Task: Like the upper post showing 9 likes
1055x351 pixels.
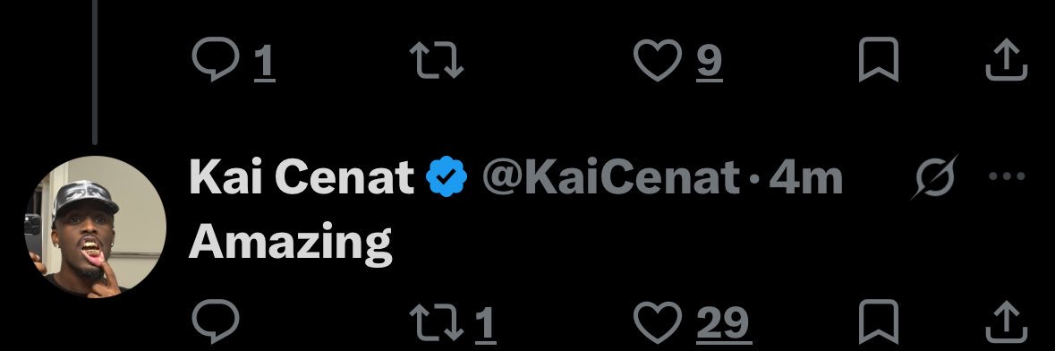Action: pyautogui.click(x=658, y=59)
